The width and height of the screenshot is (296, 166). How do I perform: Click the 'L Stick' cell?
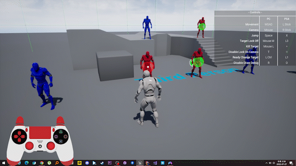[287, 24]
